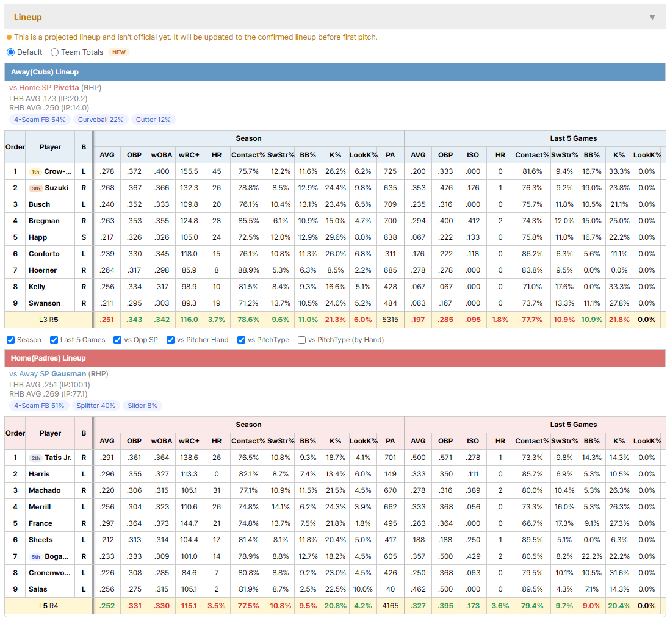Sort Cubs table by wRC+ column
The height and width of the screenshot is (621, 670).
[189, 155]
